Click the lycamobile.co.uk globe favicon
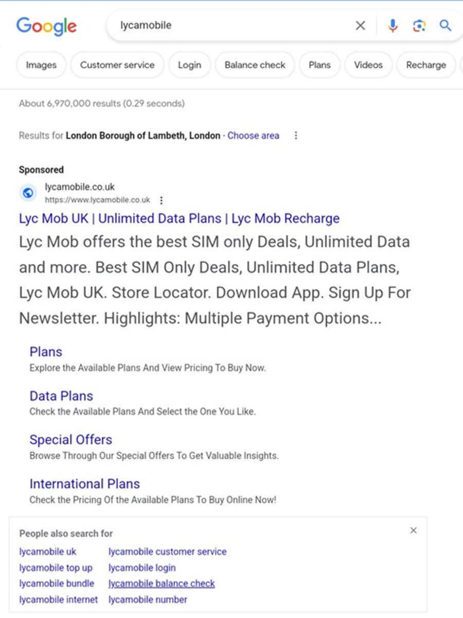 tap(28, 193)
